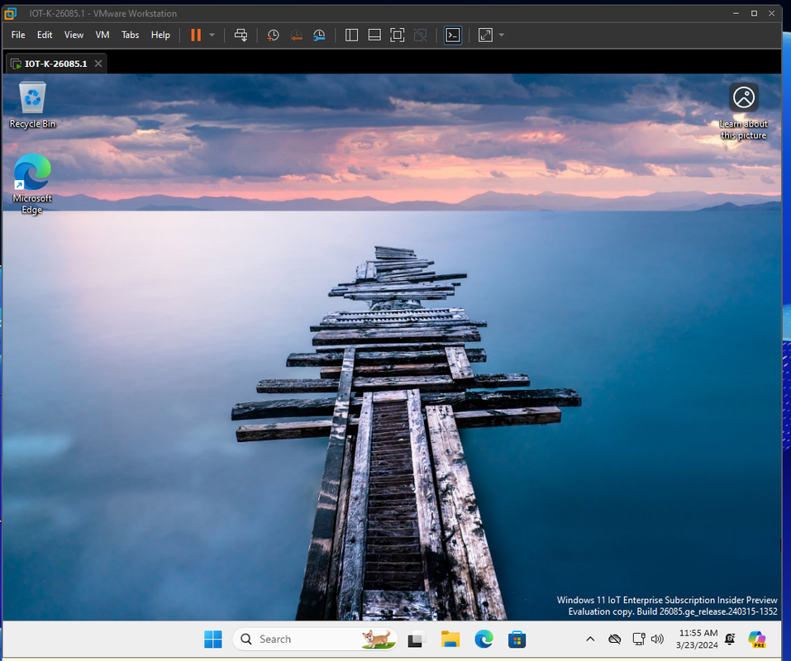Click the stretch guest display icon
Screen dimensions: 791x661
point(485,35)
